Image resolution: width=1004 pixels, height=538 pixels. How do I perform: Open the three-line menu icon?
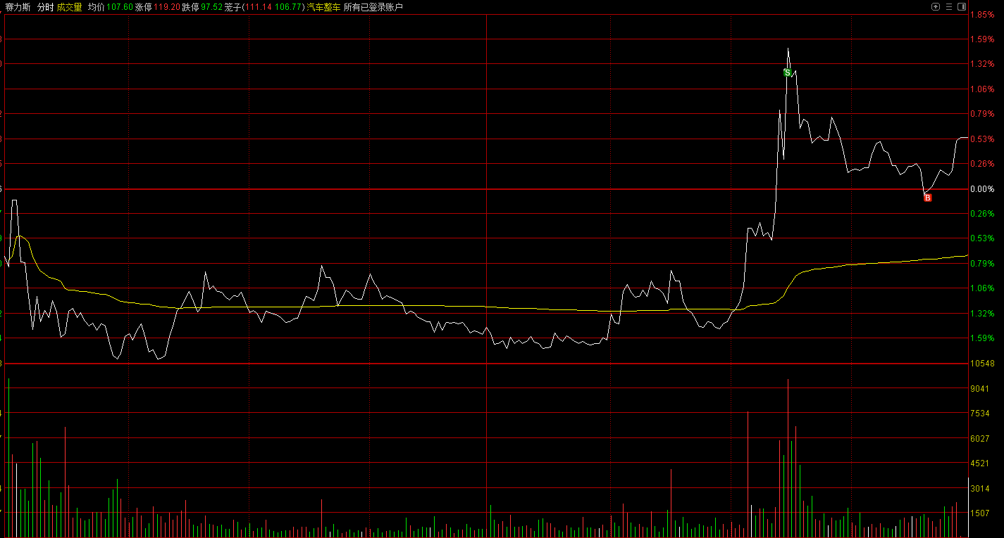948,6
